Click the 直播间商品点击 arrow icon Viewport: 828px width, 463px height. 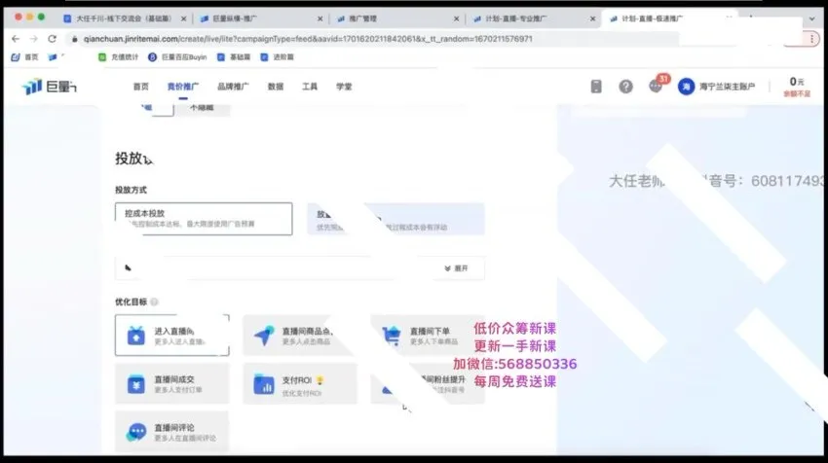pyautogui.click(x=263, y=336)
